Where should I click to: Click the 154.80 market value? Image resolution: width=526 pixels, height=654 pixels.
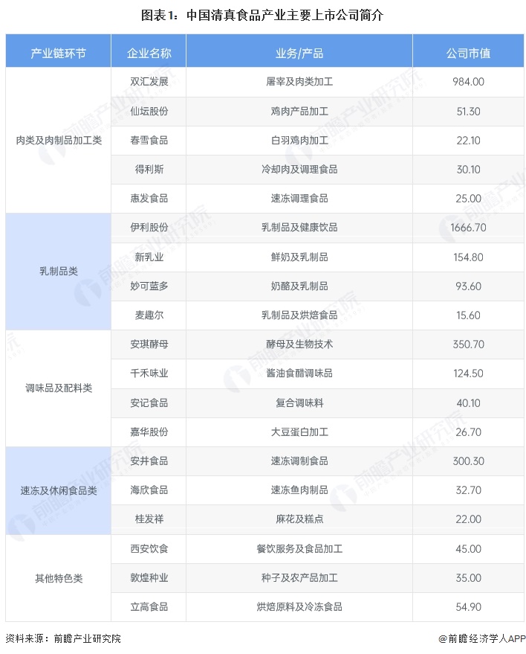(468, 257)
